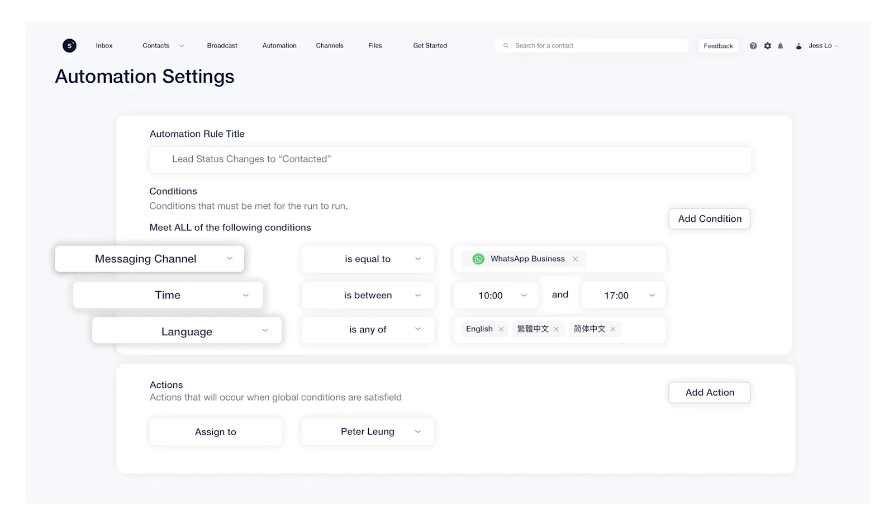
Task: Switch to the Broadcast tab
Action: point(222,45)
